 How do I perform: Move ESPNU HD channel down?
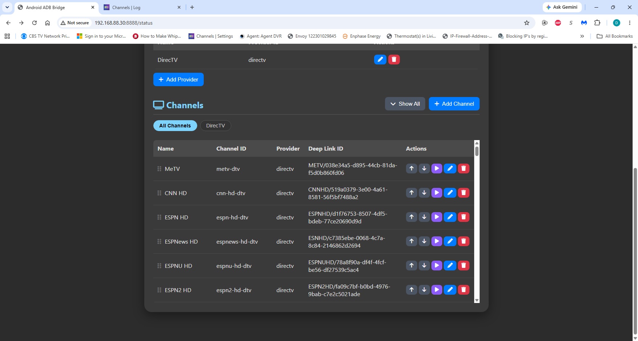pyautogui.click(x=424, y=265)
